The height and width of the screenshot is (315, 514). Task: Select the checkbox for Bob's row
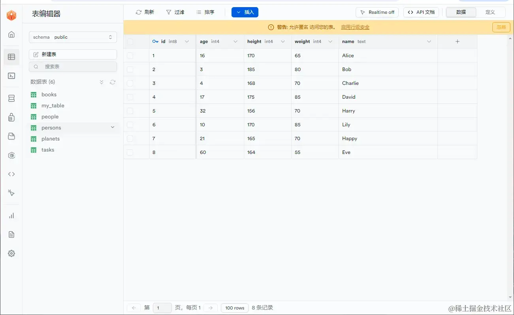click(130, 69)
